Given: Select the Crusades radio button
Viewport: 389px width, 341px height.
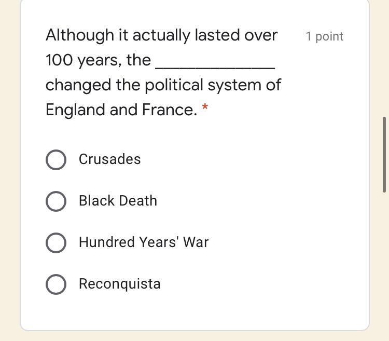Looking at the screenshot, I should pyautogui.click(x=56, y=160).
